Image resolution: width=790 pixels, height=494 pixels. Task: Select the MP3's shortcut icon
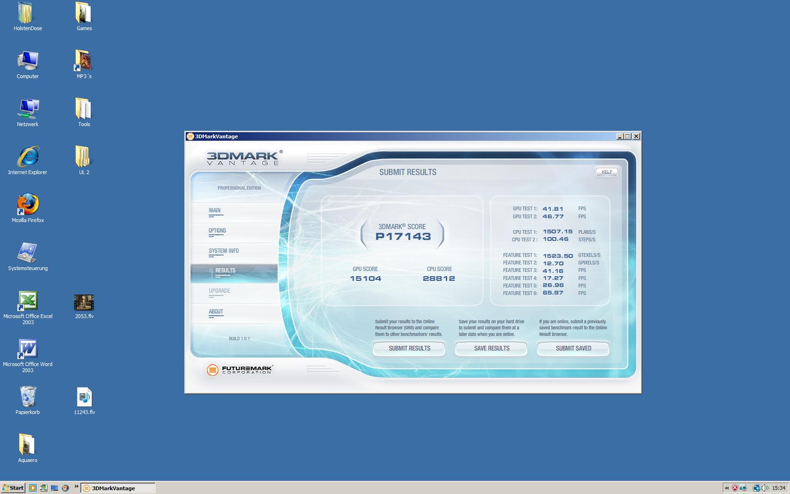click(x=84, y=64)
